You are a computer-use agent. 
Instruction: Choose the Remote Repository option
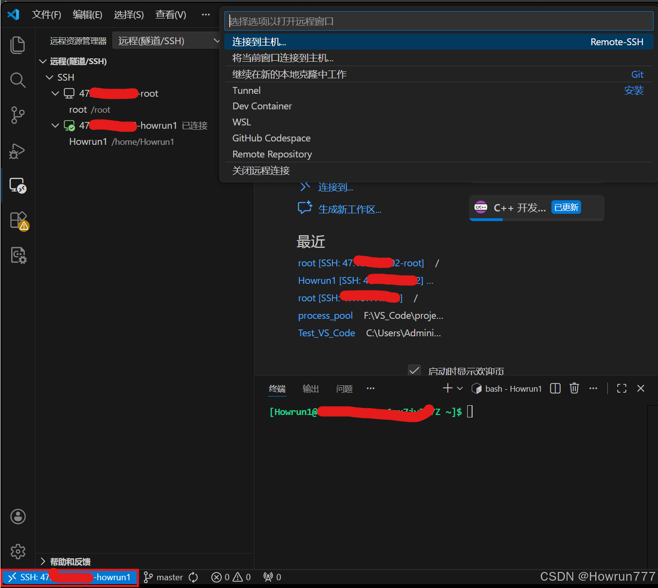pos(439,154)
